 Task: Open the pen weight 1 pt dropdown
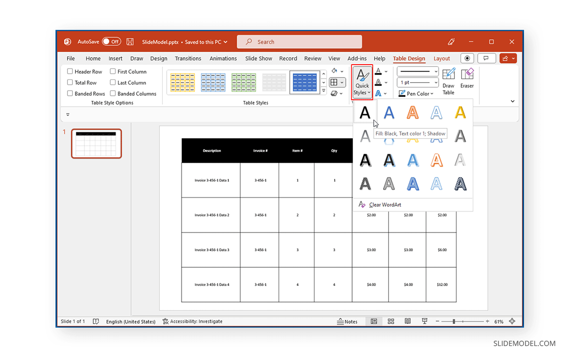[x=436, y=82]
